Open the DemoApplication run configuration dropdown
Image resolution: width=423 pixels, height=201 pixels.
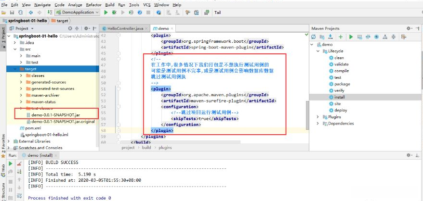point(78,13)
